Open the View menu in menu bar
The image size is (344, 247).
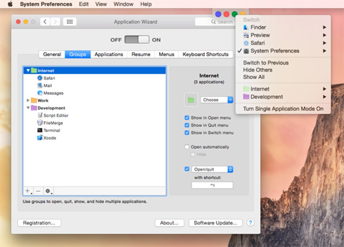coord(101,4)
